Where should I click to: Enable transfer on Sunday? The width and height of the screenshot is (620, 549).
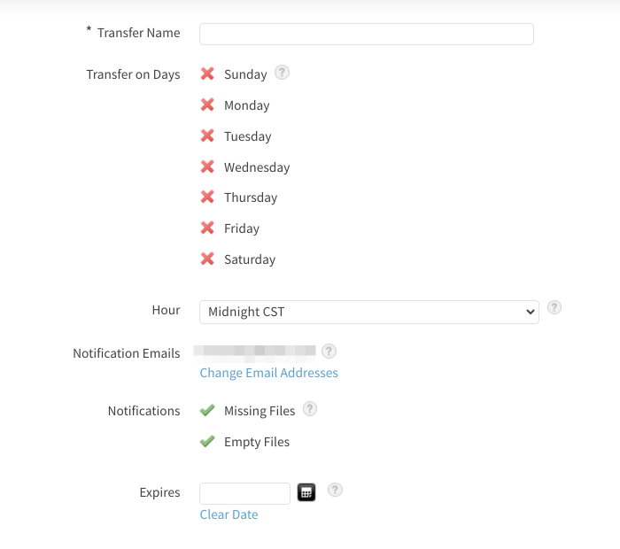207,73
